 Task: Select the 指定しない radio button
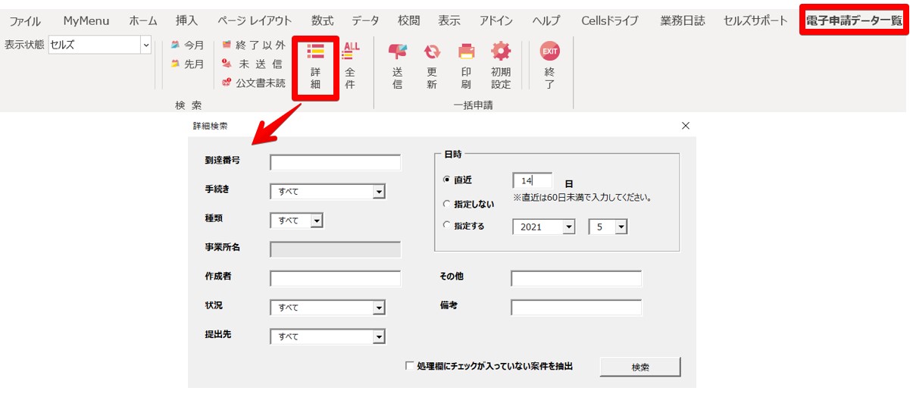point(446,204)
